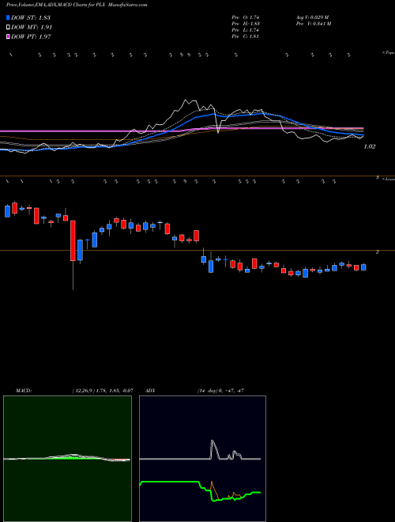Click the MACD '(12,26,9) 1.78, 1.85, -0.07' values

coord(103,391)
